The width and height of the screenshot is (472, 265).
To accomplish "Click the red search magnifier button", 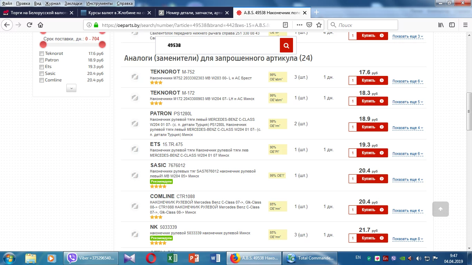I will point(286,45).
